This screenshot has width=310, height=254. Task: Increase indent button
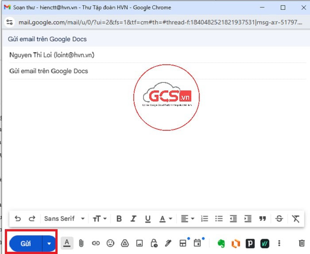click(x=248, y=219)
